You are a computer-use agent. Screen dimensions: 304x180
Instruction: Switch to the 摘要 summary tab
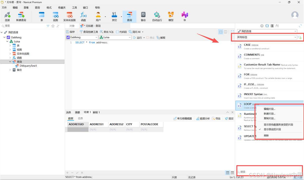pos(77,112)
